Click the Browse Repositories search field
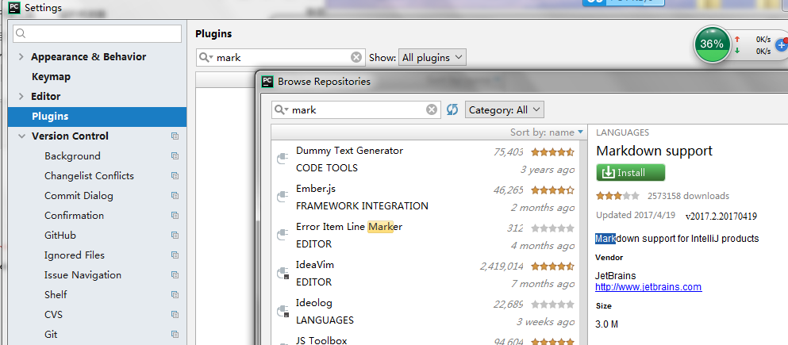 click(x=356, y=109)
